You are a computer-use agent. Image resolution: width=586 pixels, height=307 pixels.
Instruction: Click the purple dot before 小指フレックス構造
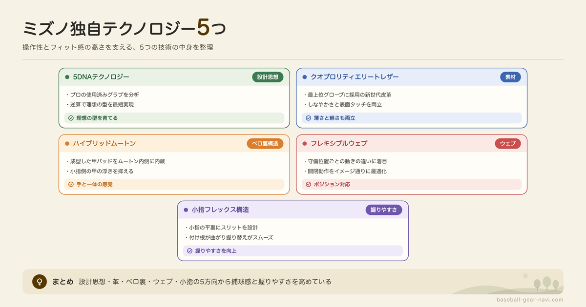click(x=186, y=210)
